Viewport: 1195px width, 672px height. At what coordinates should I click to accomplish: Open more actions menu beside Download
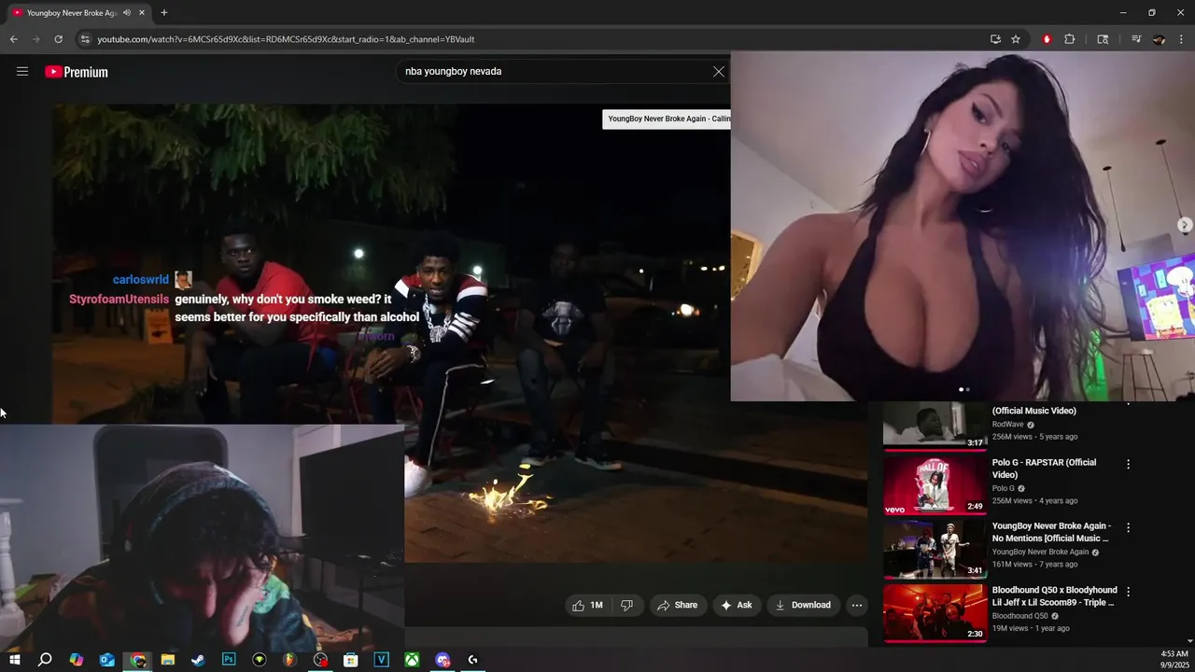coord(857,605)
